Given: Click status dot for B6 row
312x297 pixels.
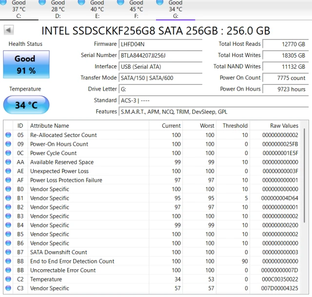Looking at the screenshot, I should point(8,243).
